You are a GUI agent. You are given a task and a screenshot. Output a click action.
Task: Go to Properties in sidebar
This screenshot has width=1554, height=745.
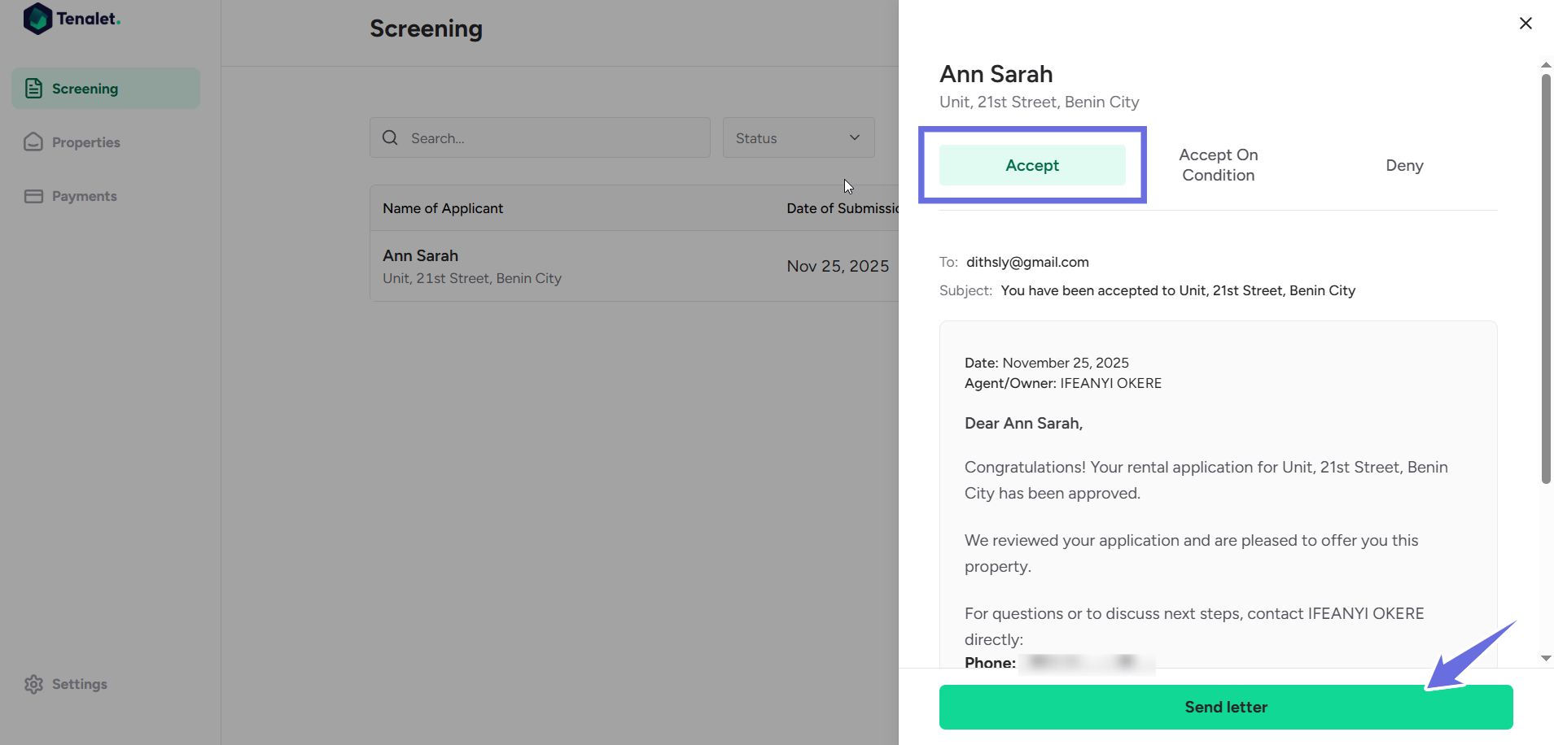[85, 142]
